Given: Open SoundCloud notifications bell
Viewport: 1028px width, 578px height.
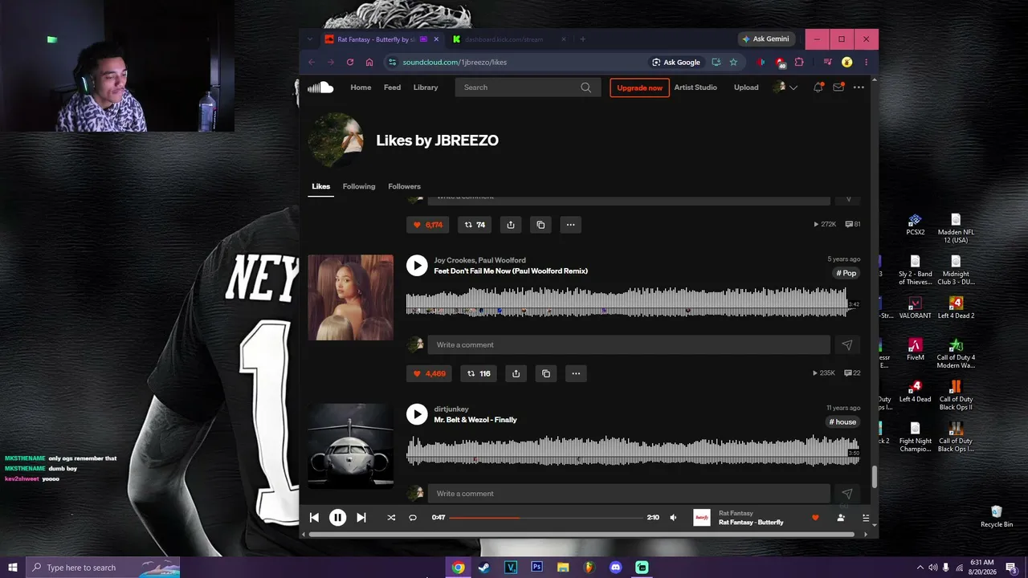Looking at the screenshot, I should [x=818, y=88].
